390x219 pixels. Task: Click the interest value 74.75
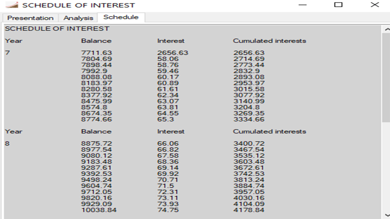(x=168, y=210)
